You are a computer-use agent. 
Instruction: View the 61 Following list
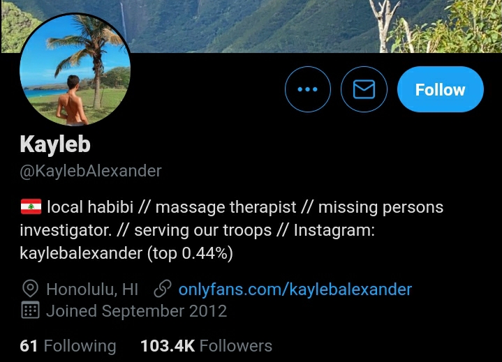68,346
